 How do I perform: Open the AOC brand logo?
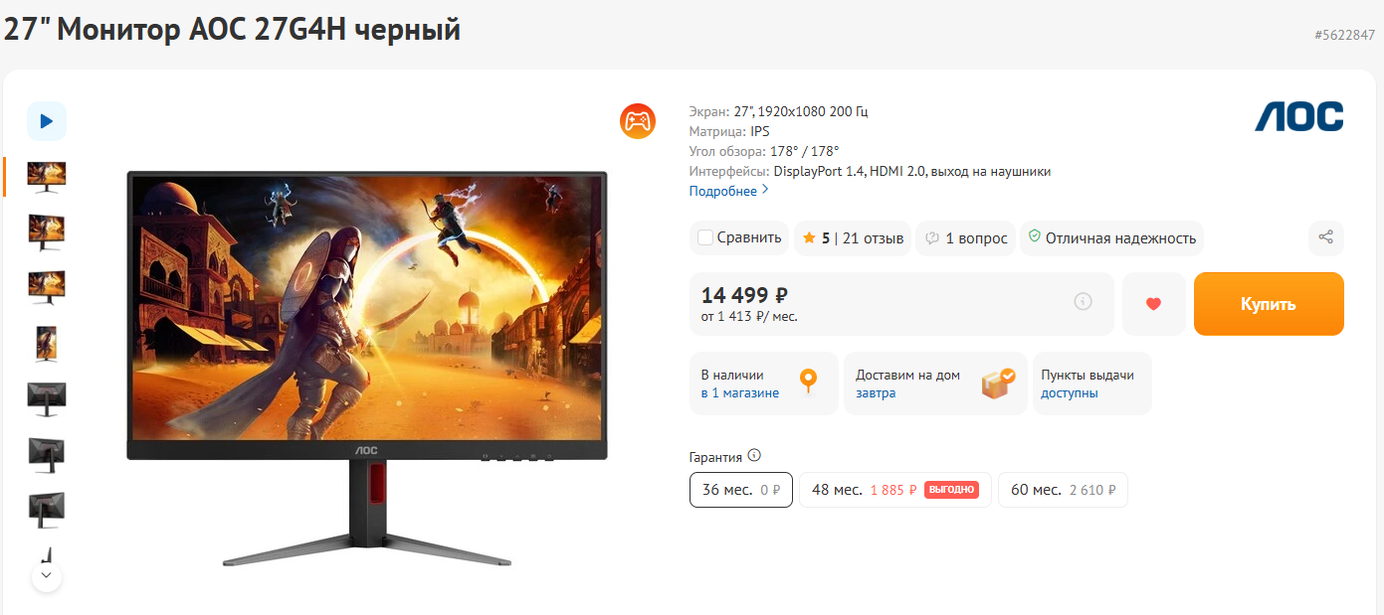pyautogui.click(x=1298, y=116)
